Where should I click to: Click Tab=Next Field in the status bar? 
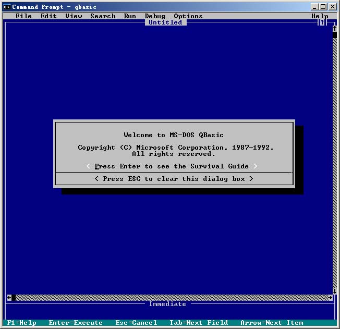point(199,323)
